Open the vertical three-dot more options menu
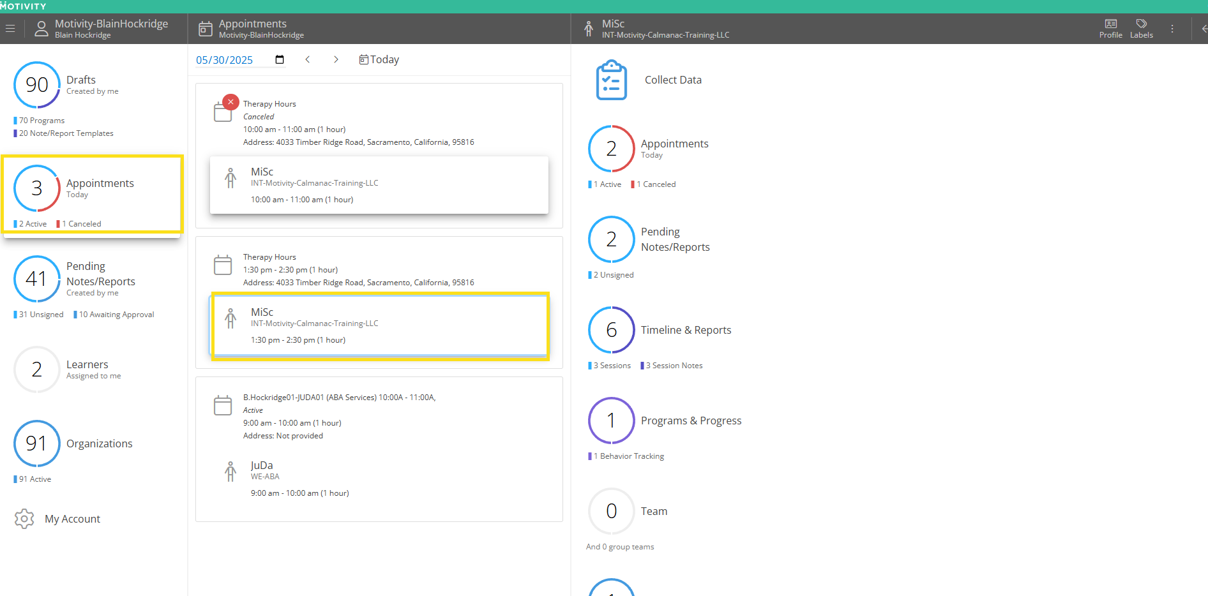1208x596 pixels. (x=1172, y=29)
